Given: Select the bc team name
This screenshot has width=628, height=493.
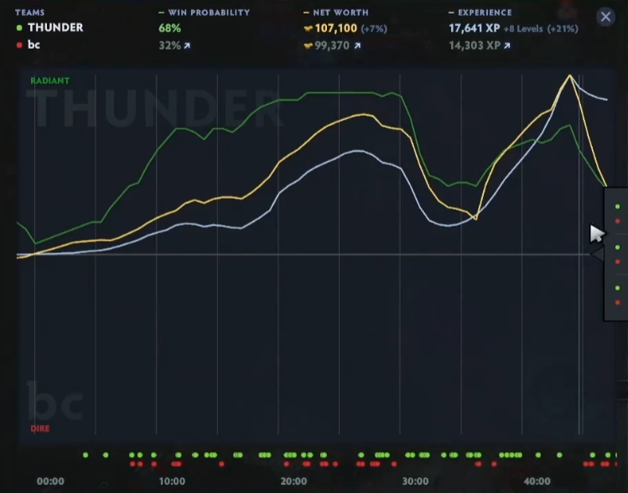Looking at the screenshot, I should click(34, 44).
